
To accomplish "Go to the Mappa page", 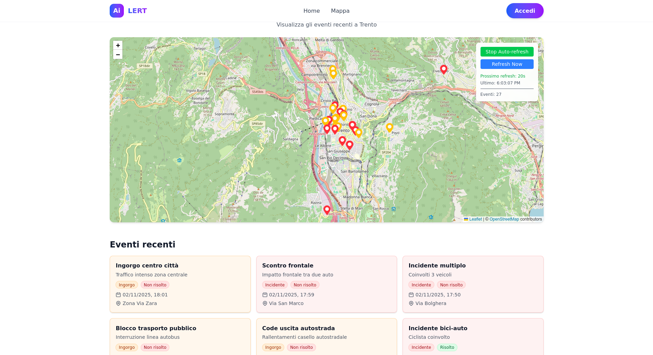I will pyautogui.click(x=340, y=11).
